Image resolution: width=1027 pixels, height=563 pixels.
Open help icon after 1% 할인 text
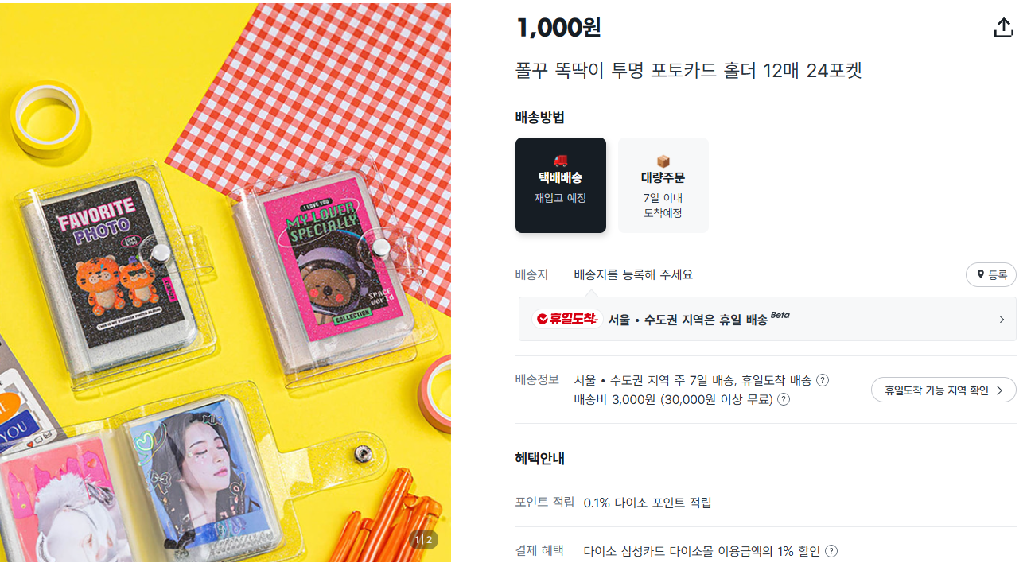click(831, 551)
